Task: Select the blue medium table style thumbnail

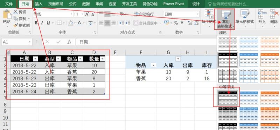Action: tap(249, 98)
